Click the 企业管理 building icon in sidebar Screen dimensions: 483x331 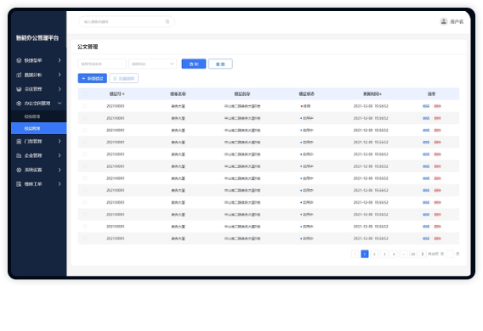pyautogui.click(x=19, y=155)
